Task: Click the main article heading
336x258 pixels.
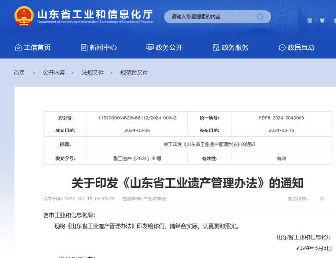Action: click(188, 183)
